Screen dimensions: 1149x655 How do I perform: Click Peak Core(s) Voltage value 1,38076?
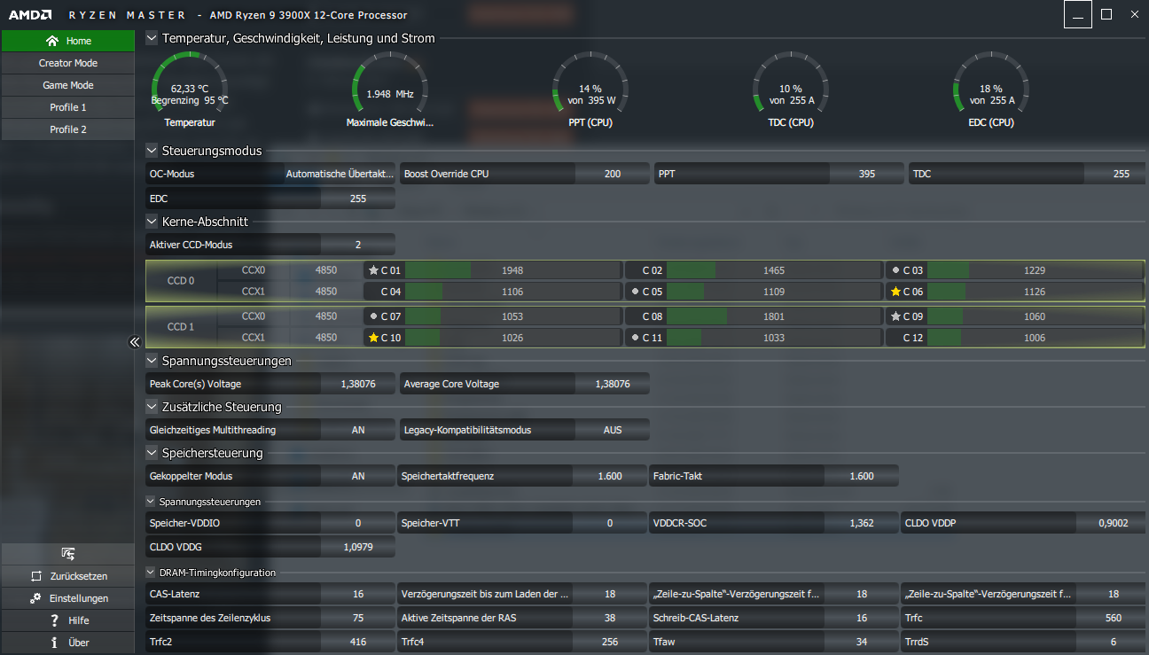point(358,384)
